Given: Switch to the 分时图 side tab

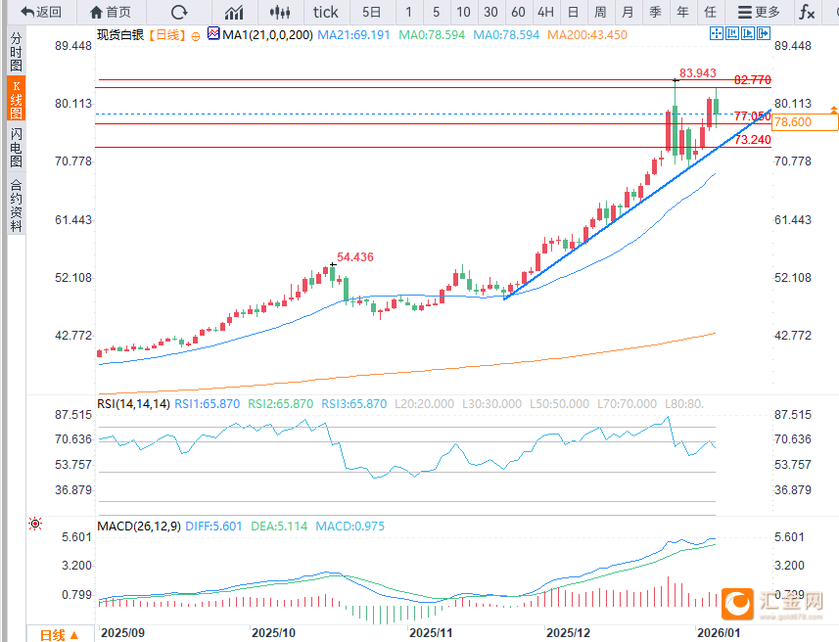Looking at the screenshot, I should tap(16, 50).
